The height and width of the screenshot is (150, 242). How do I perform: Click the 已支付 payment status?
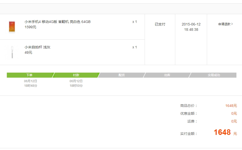click(160, 24)
